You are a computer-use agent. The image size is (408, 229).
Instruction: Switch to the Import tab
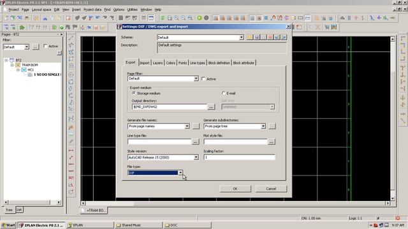pyautogui.click(x=145, y=63)
